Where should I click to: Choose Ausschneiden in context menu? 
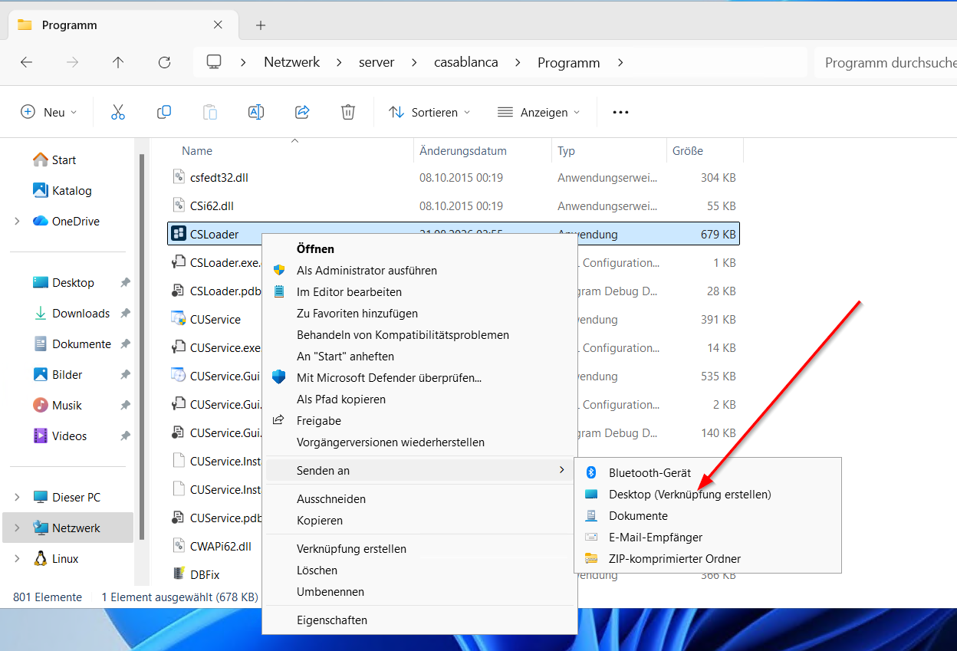pos(419,499)
